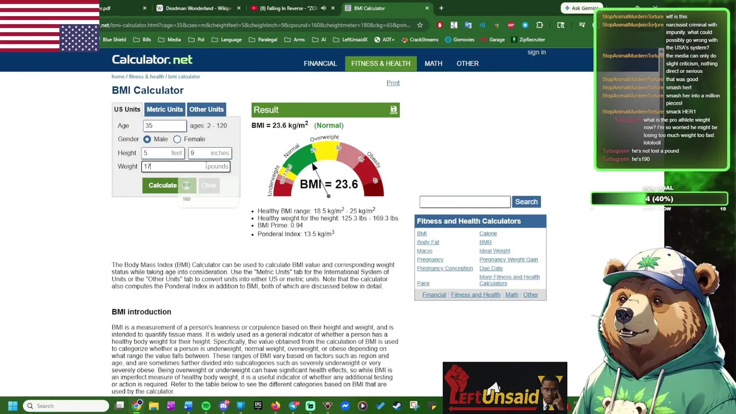Open the Language bookmarks folder
736x414 pixels.
click(x=226, y=40)
